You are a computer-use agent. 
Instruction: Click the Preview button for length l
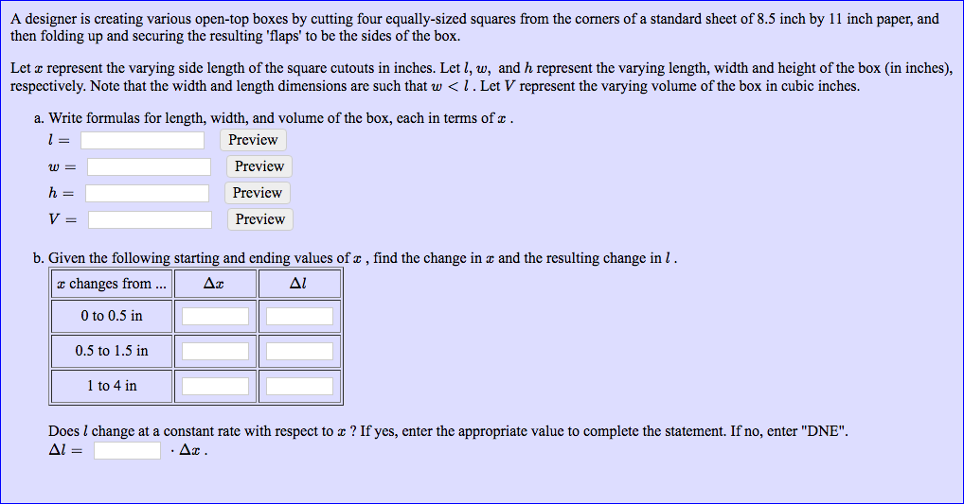pyautogui.click(x=253, y=140)
